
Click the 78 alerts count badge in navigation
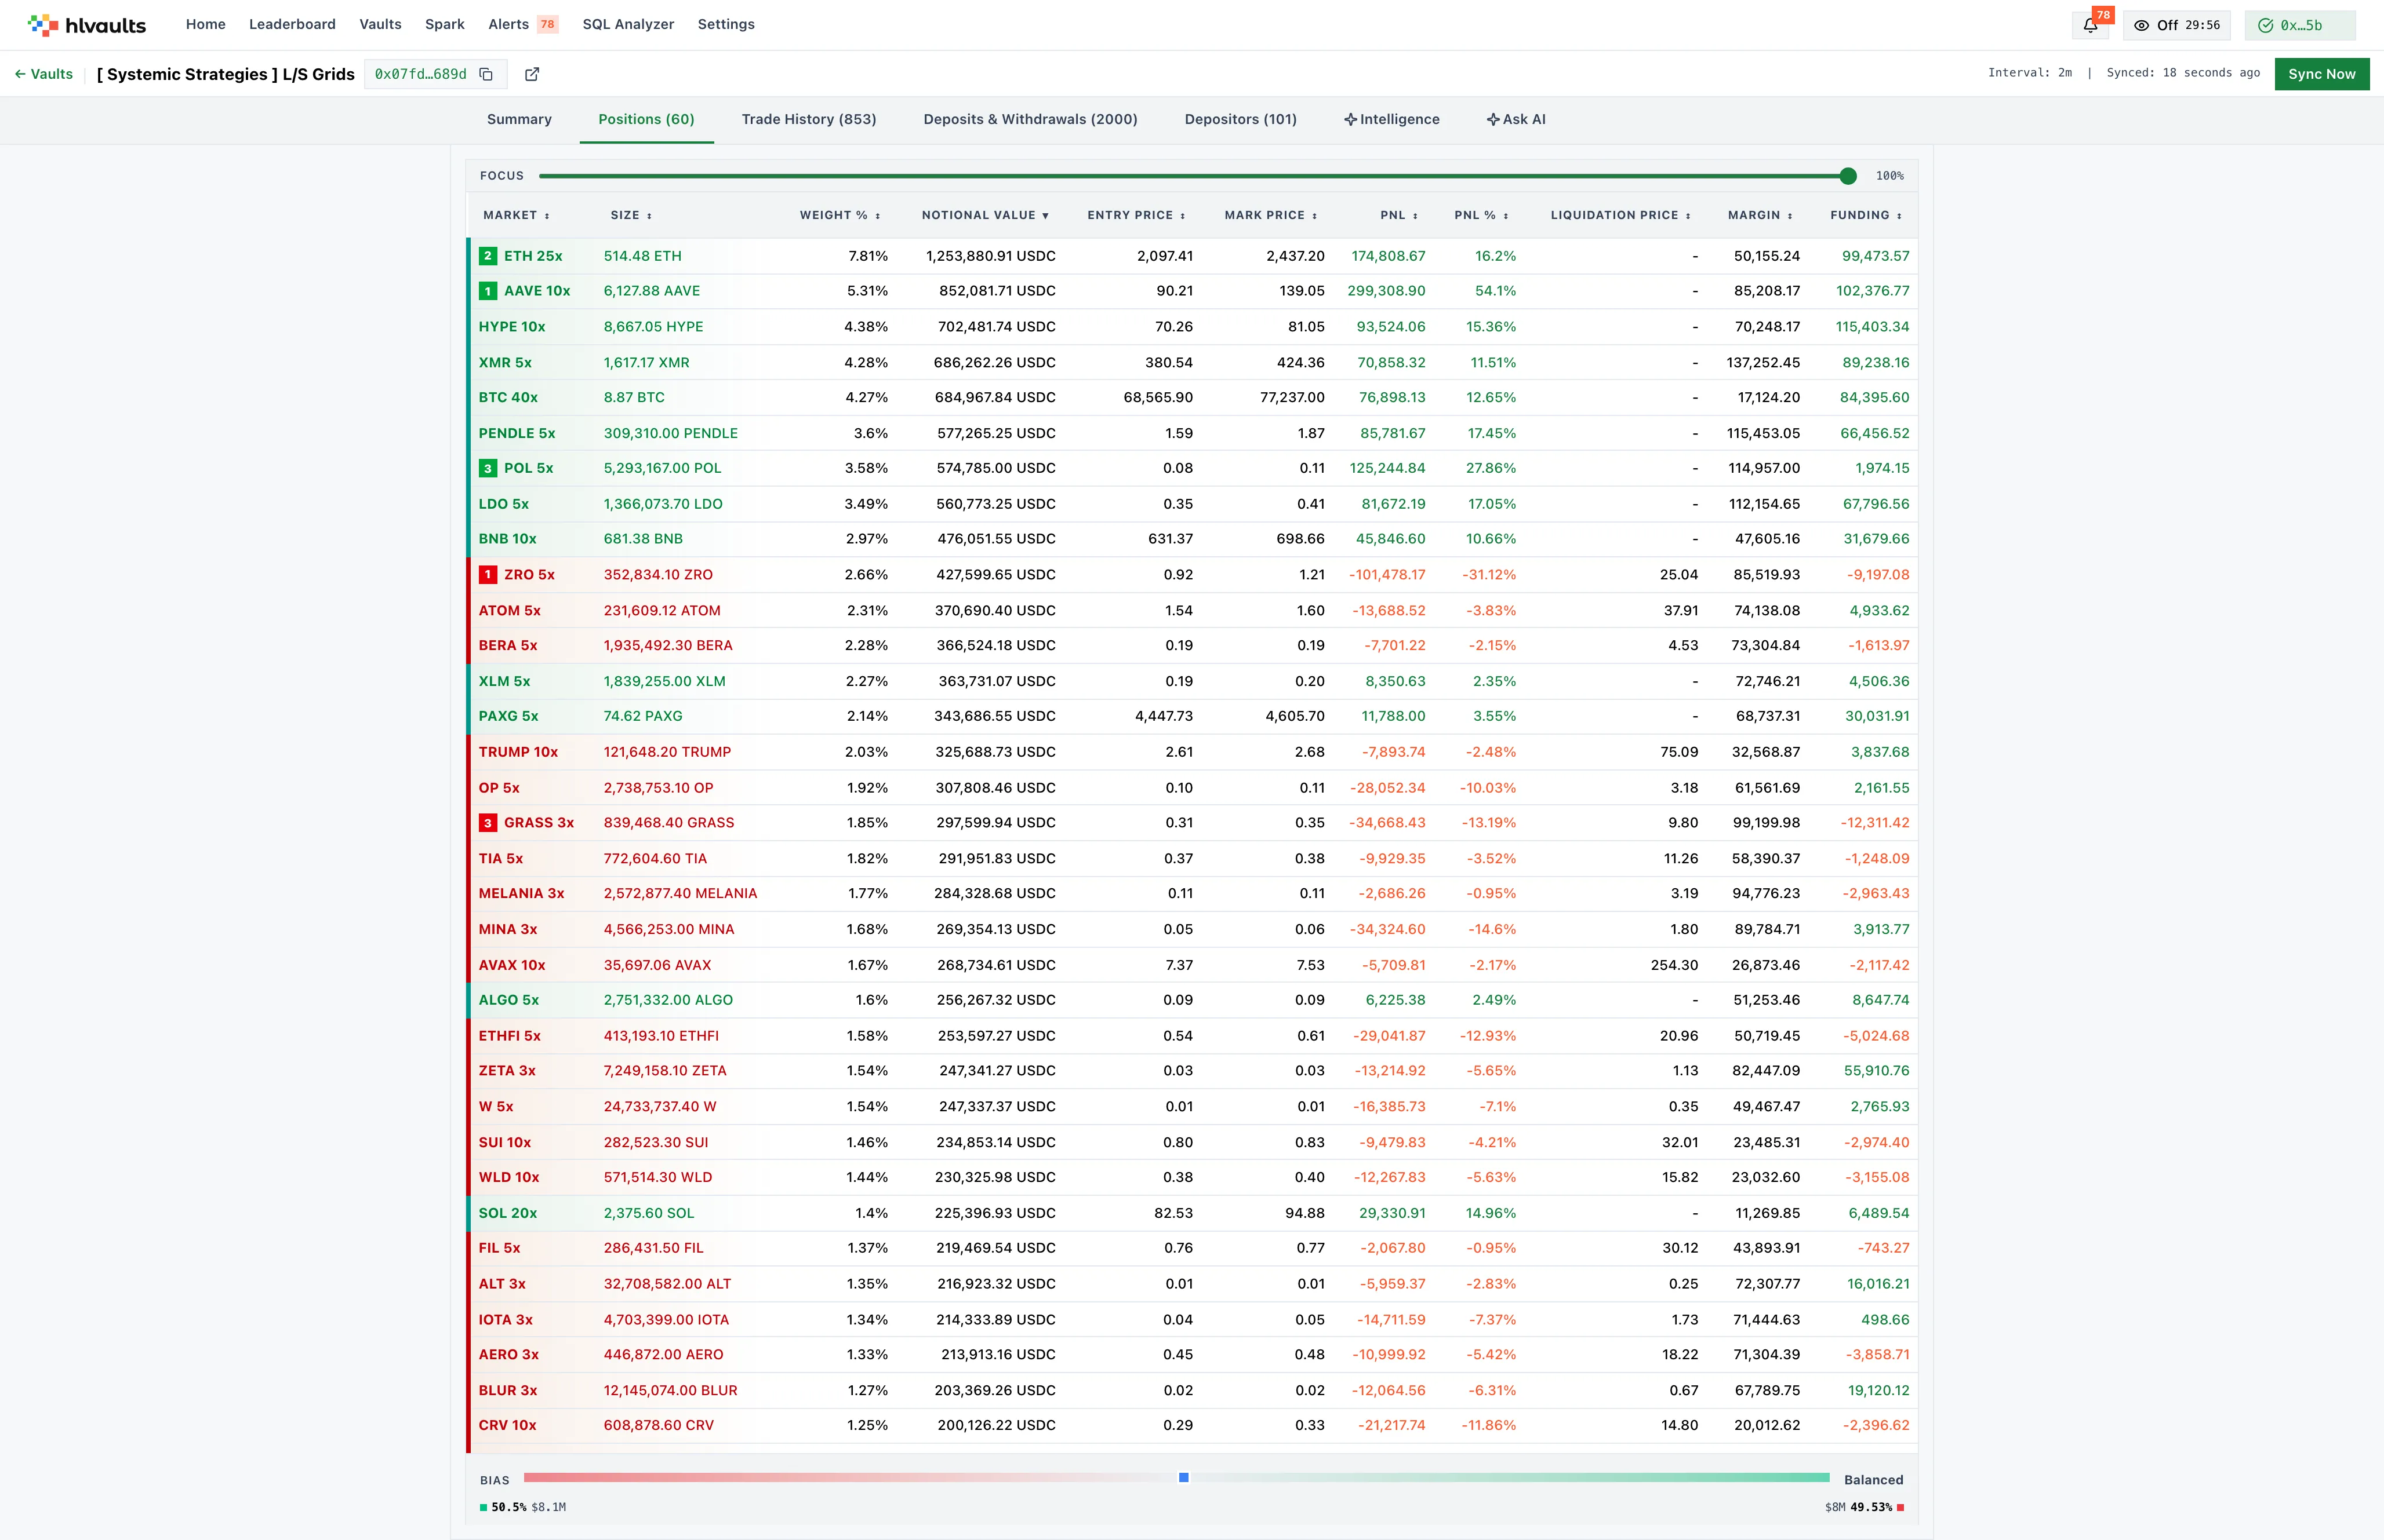(x=547, y=24)
